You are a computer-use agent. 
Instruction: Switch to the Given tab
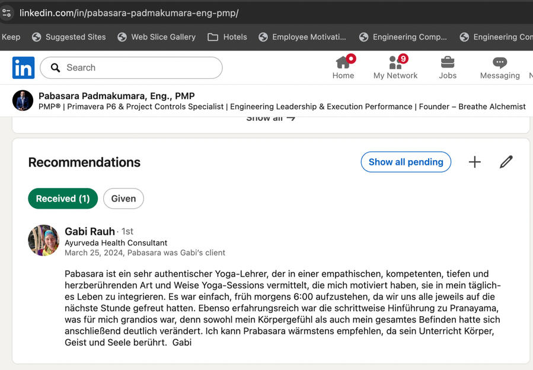(x=123, y=199)
